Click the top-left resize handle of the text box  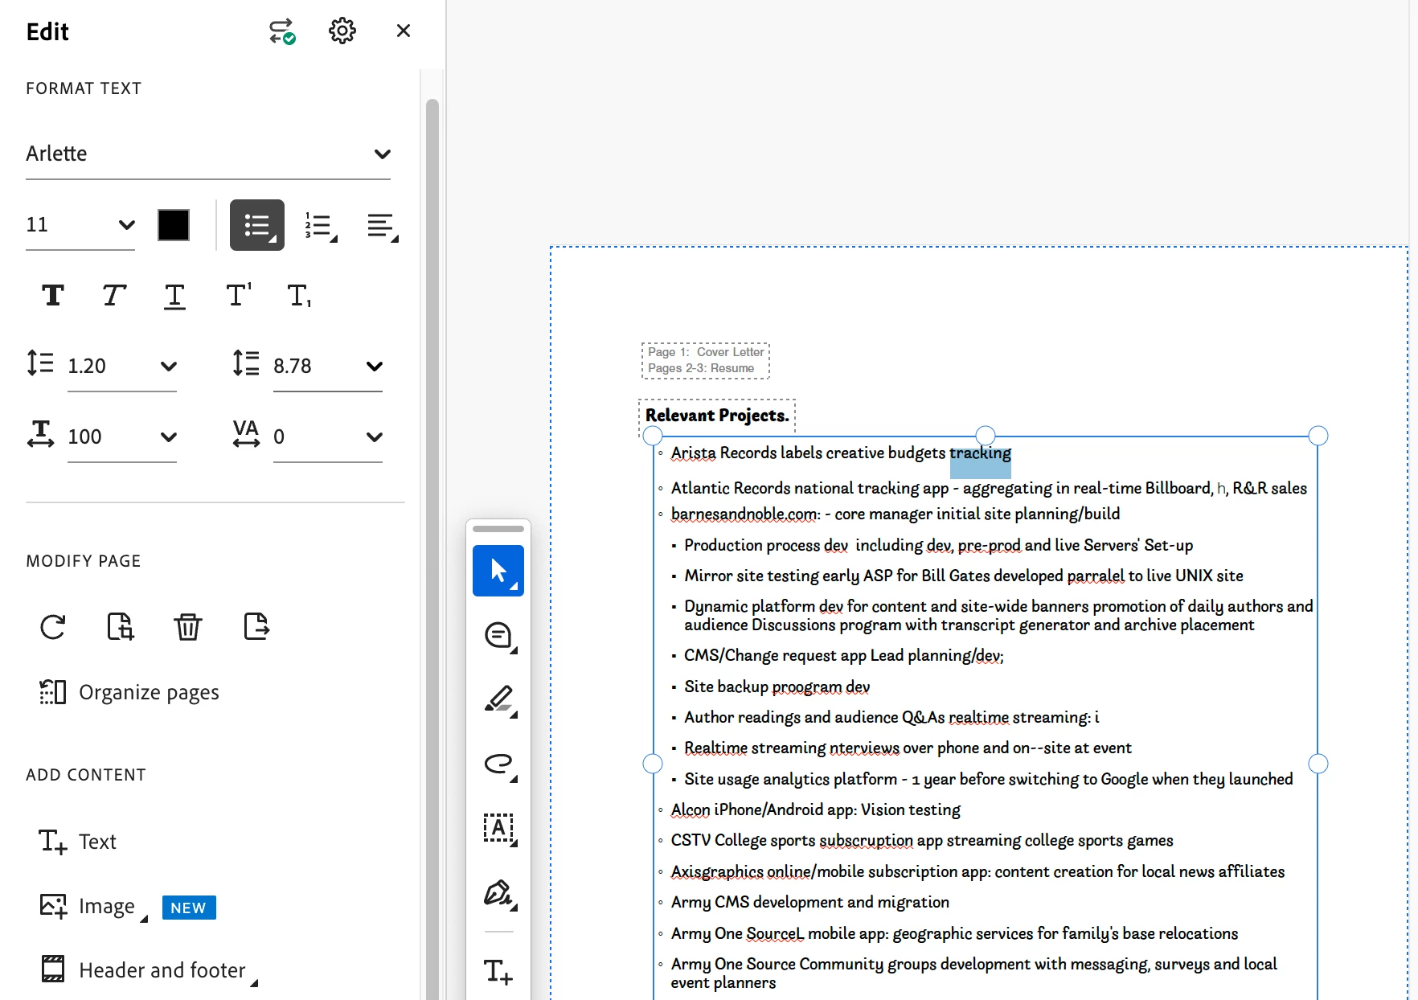coord(653,436)
